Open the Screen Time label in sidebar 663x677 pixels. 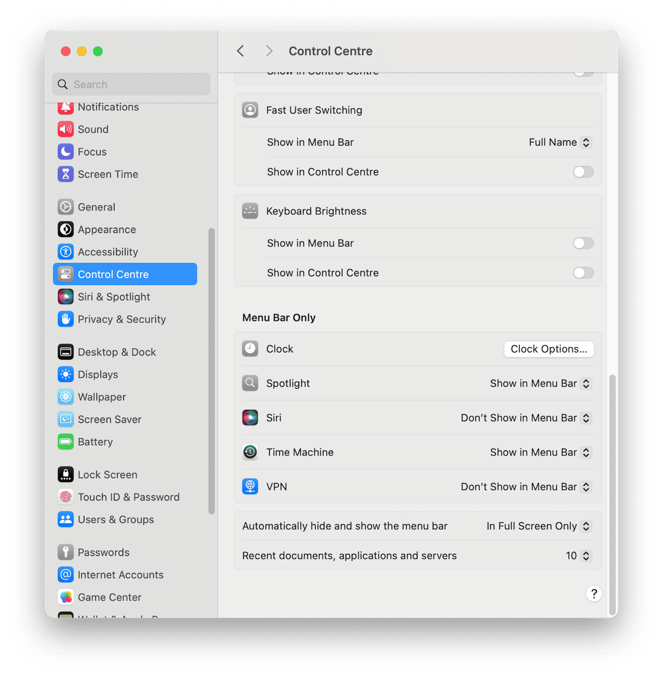108,174
